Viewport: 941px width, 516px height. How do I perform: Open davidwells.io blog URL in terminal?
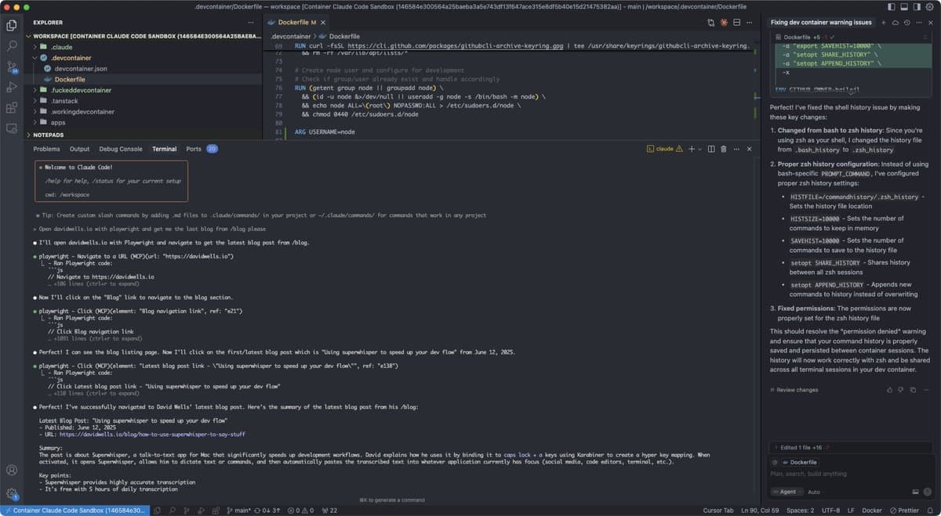tap(152, 434)
